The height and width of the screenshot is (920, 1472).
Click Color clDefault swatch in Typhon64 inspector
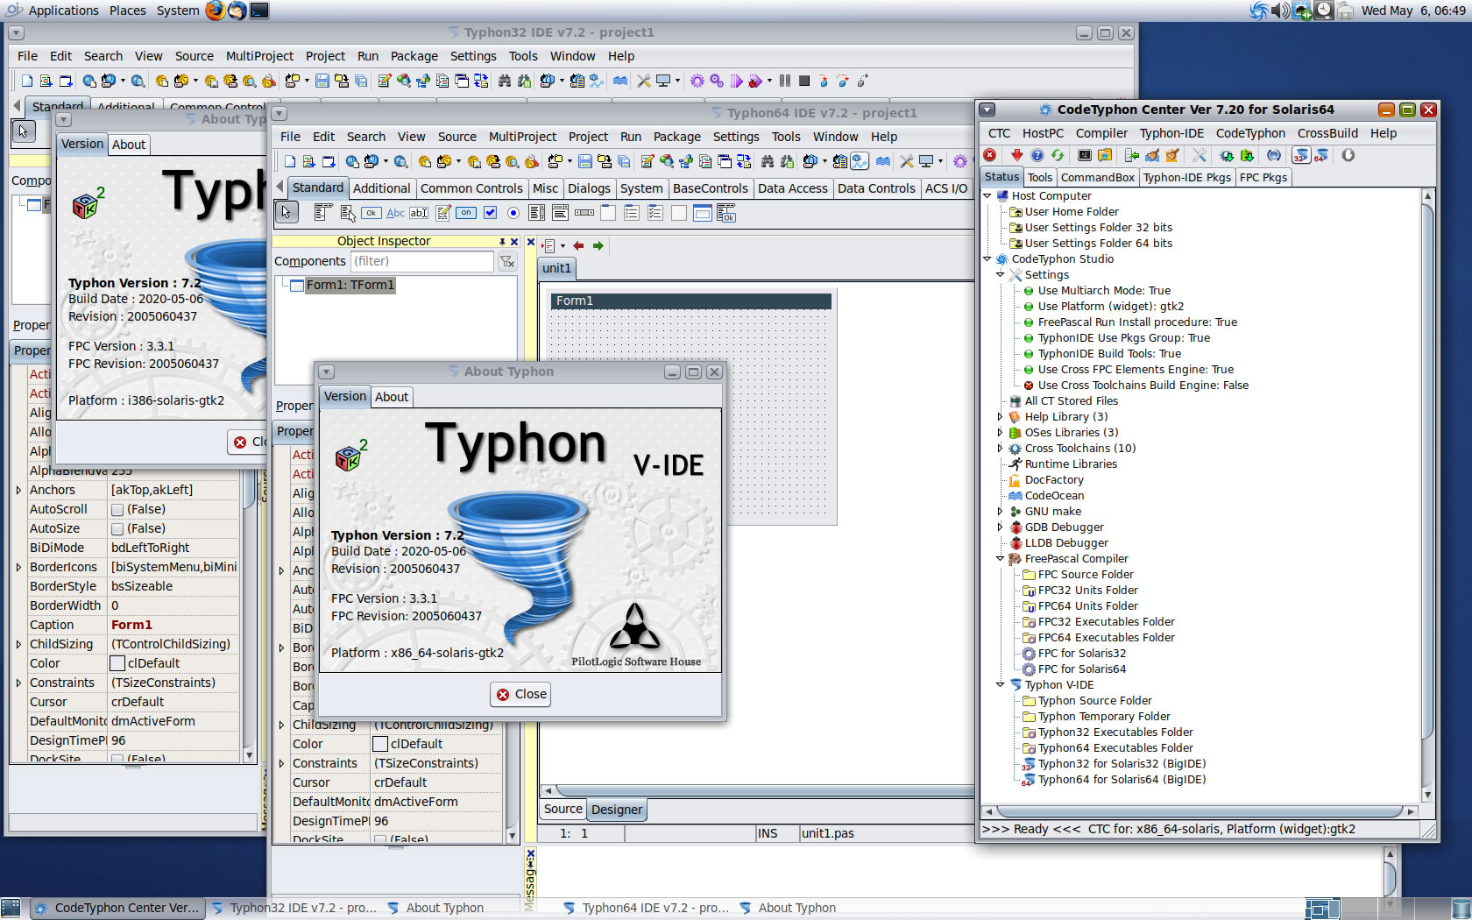click(x=380, y=744)
